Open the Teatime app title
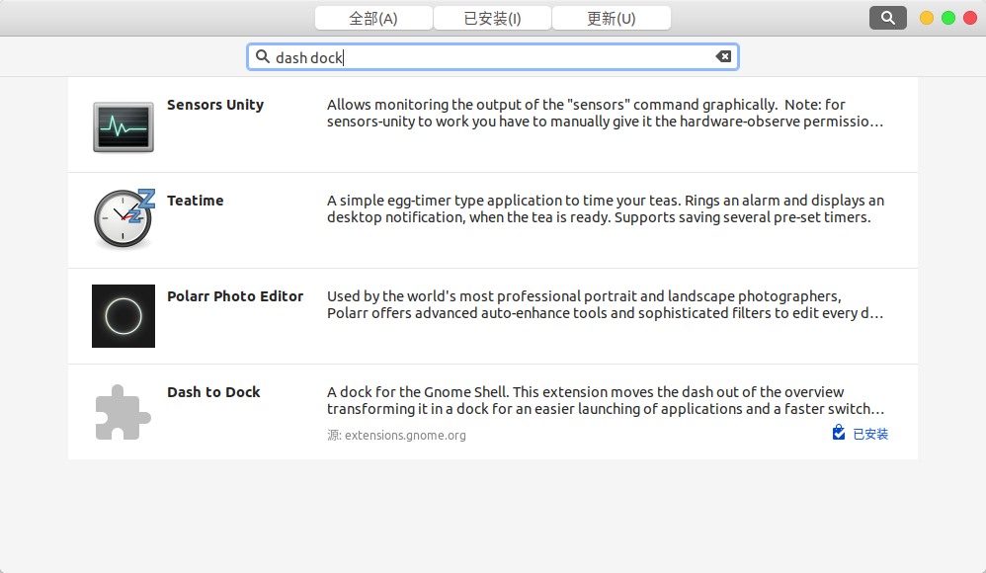The image size is (986, 573). point(196,201)
